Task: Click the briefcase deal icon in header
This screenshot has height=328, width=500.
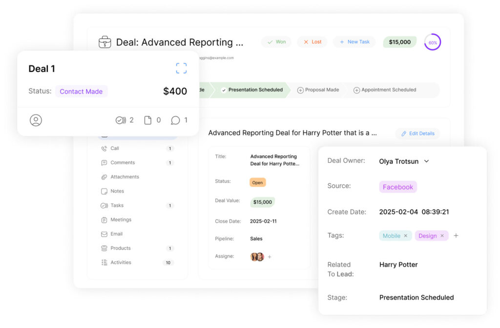Action: [104, 42]
